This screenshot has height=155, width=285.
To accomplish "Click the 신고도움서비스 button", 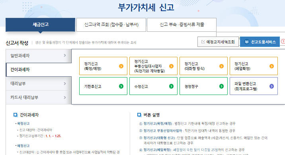I will (x=260, y=42).
